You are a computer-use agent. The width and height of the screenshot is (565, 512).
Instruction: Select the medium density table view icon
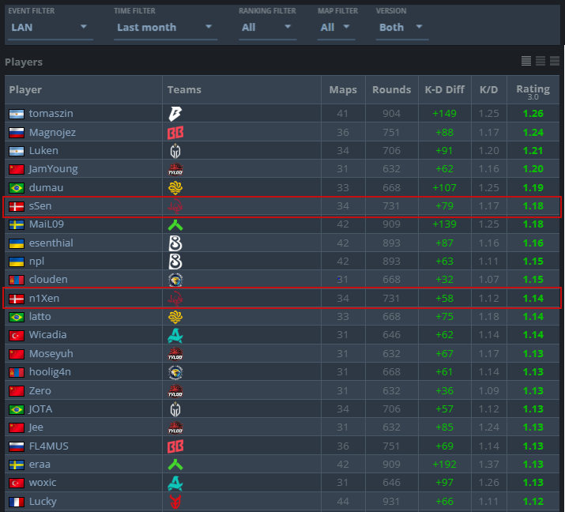[541, 61]
